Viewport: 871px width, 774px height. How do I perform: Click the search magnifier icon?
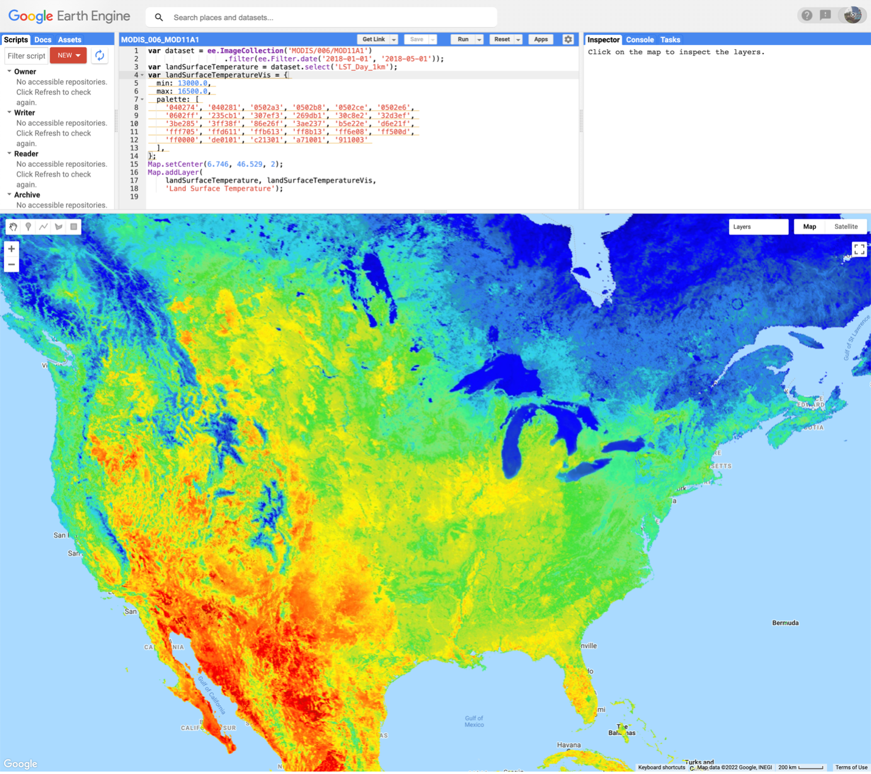coord(159,18)
